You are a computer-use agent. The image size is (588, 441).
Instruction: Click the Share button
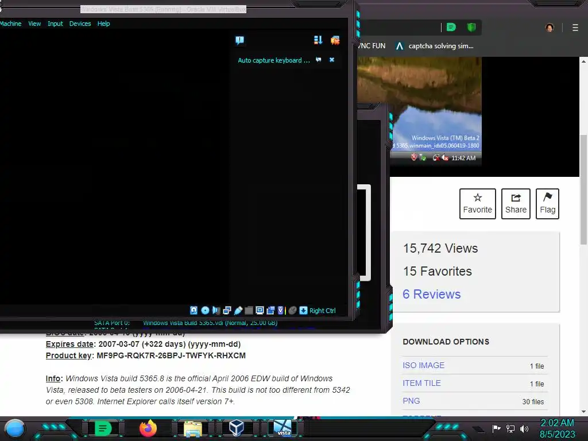pos(516,204)
